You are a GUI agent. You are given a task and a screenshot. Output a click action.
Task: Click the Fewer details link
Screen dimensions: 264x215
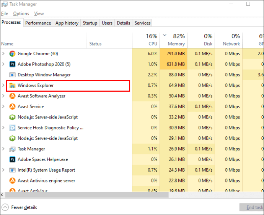pyautogui.click(x=24, y=207)
